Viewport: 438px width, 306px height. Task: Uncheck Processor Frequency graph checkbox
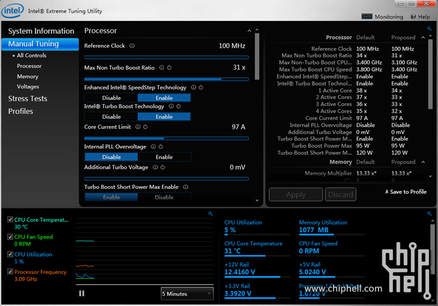10,271
